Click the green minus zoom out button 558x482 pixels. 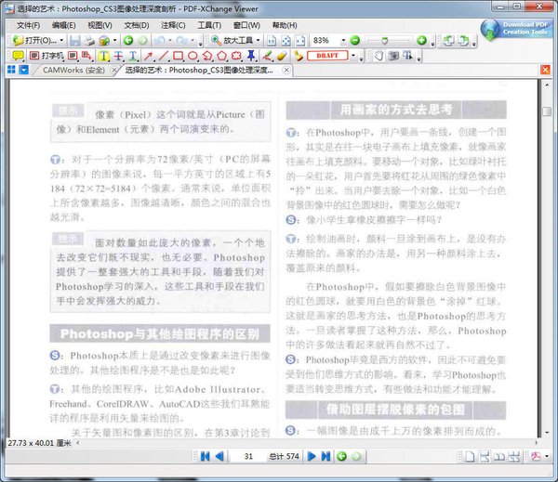(x=355, y=40)
